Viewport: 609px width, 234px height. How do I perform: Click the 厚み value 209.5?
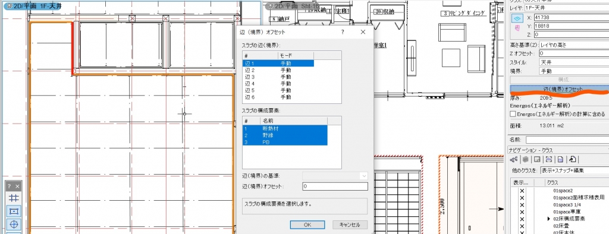[x=546, y=98]
